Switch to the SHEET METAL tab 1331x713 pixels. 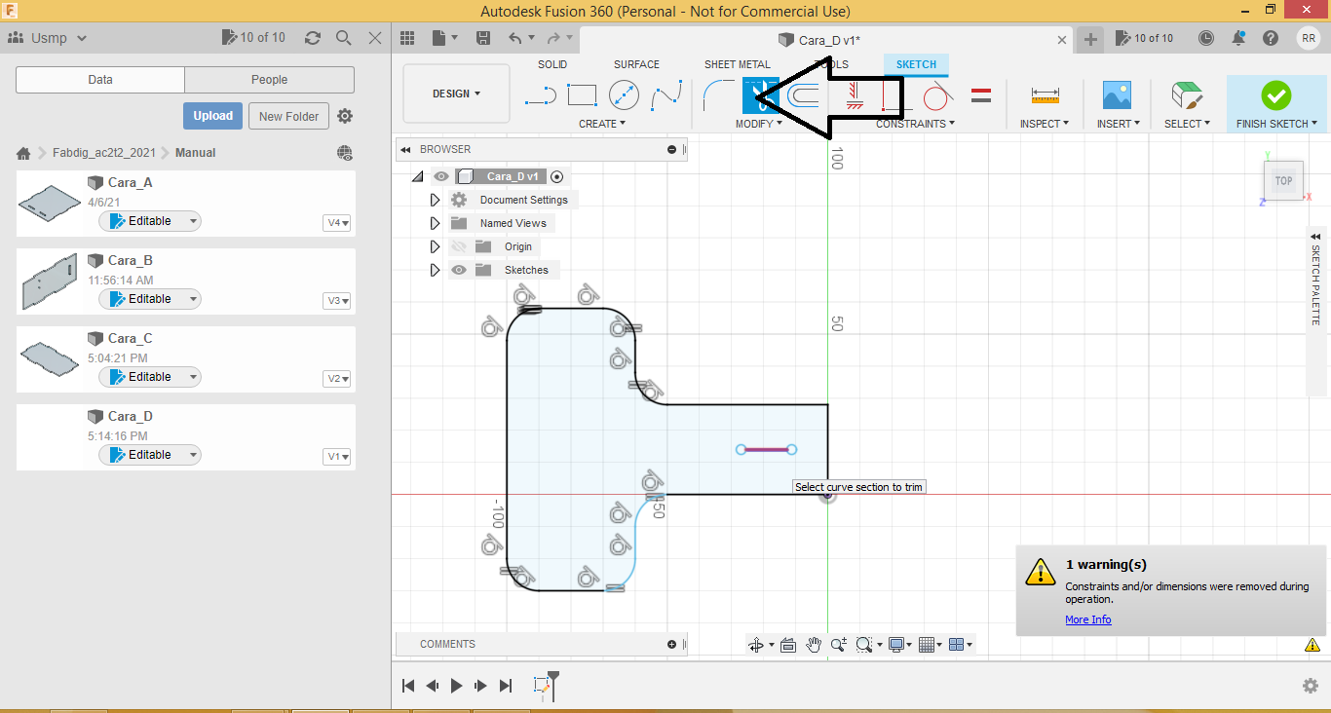point(738,64)
